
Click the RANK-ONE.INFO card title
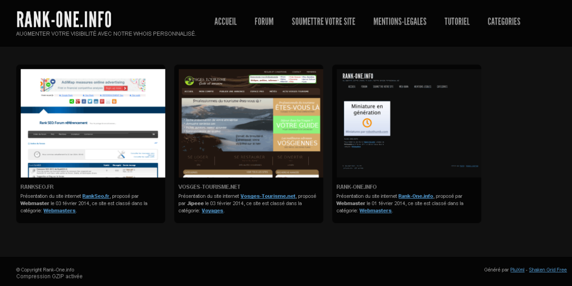tap(357, 187)
